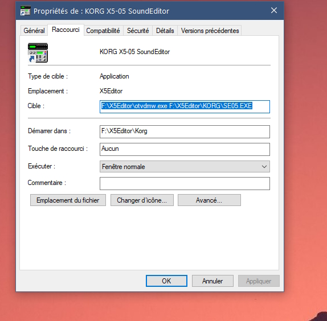
Task: Open the Versions précédentes tab
Action: pos(210,31)
